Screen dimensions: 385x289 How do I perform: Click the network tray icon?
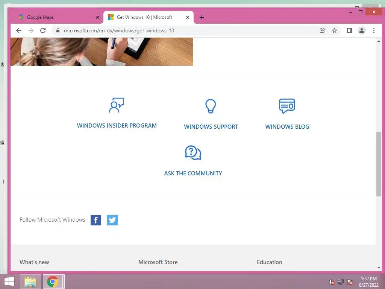coord(341,282)
